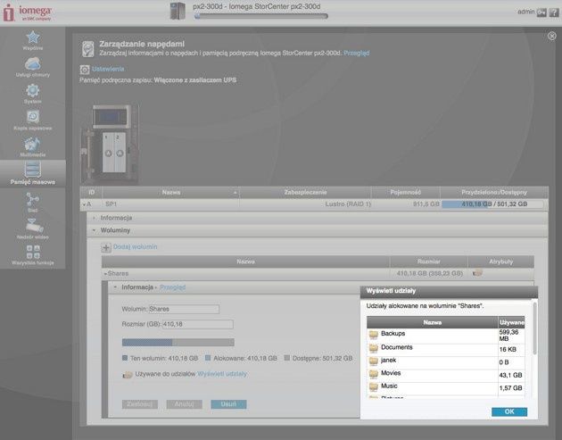562x440 pixels.
Task: Click the Dodaj wolumin link
Action: [135, 246]
